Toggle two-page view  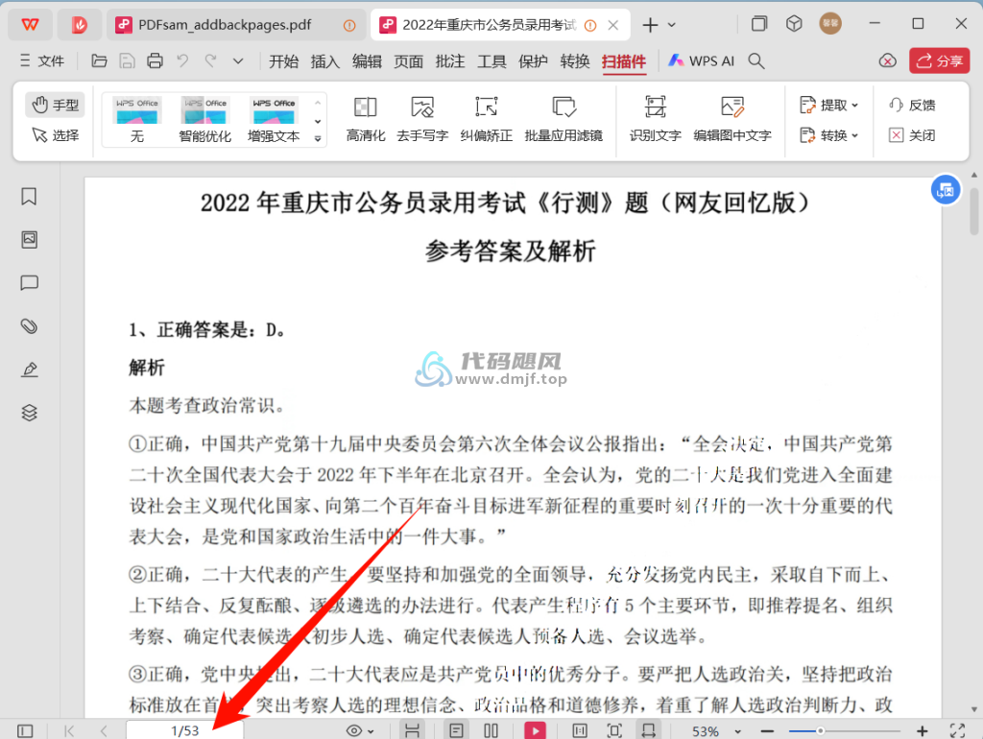click(x=491, y=731)
